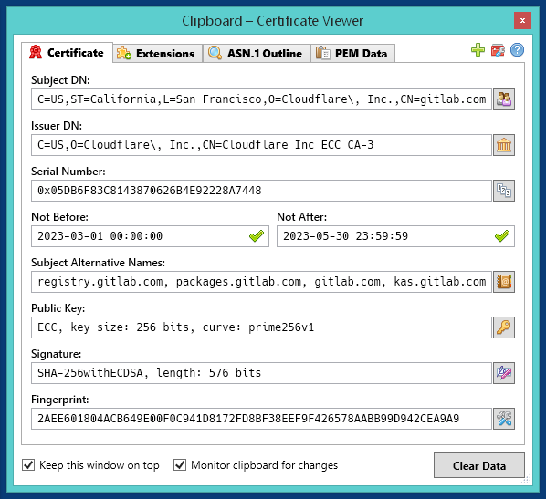Open the Subject Alternative Names address book icon
Image resolution: width=546 pixels, height=499 pixels.
point(504,282)
